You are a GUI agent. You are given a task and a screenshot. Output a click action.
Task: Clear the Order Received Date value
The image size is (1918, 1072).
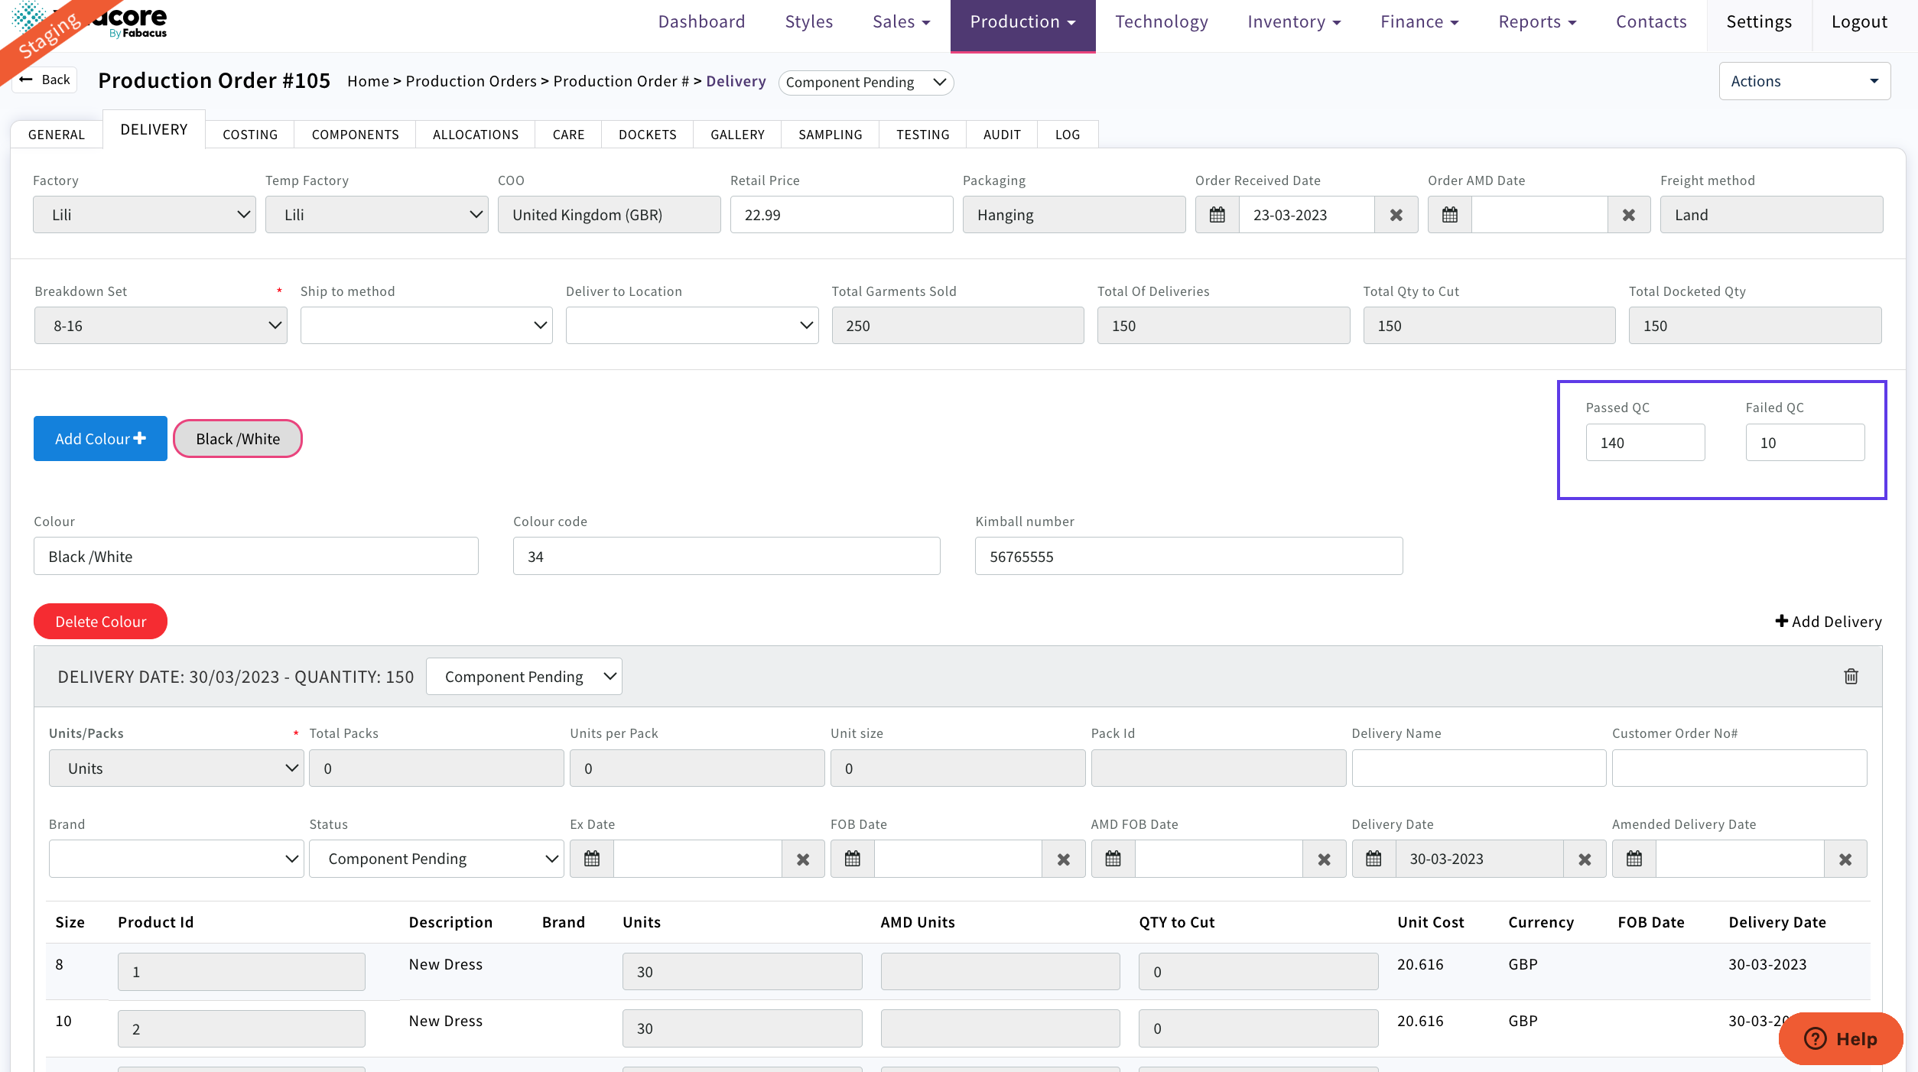[x=1396, y=215]
